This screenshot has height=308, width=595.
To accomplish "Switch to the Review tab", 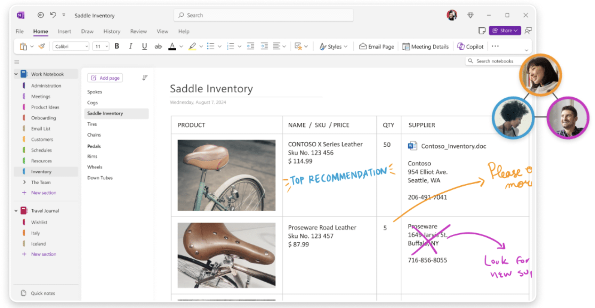I will pyautogui.click(x=138, y=31).
